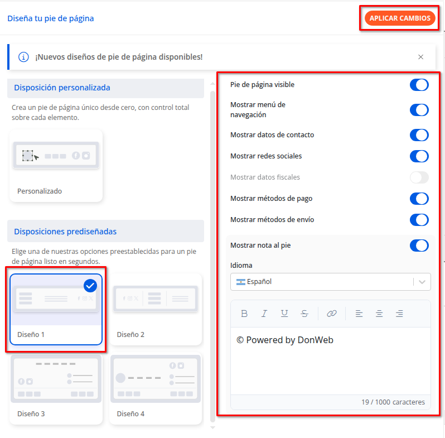Insert a link using the link icon
This screenshot has width=445, height=438.
[x=332, y=314]
